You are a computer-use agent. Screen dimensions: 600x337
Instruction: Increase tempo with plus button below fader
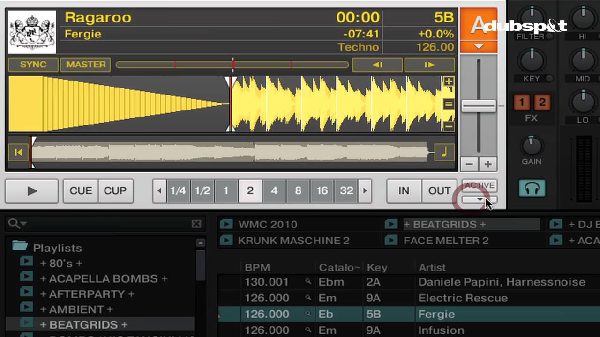pyautogui.click(x=488, y=164)
